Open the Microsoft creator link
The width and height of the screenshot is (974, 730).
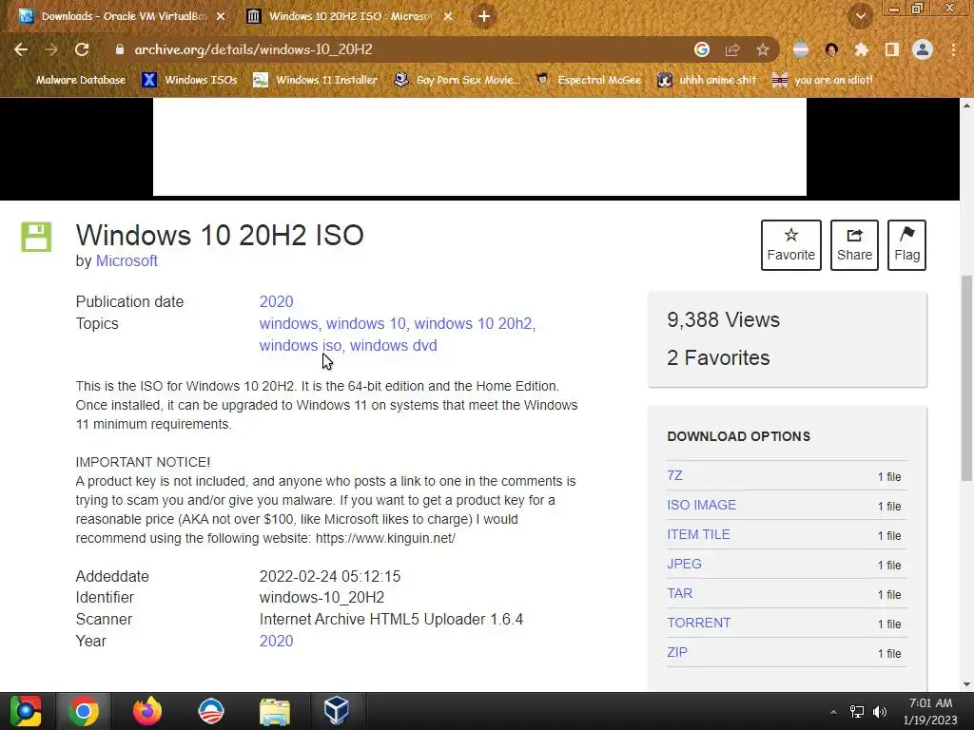coord(127,260)
